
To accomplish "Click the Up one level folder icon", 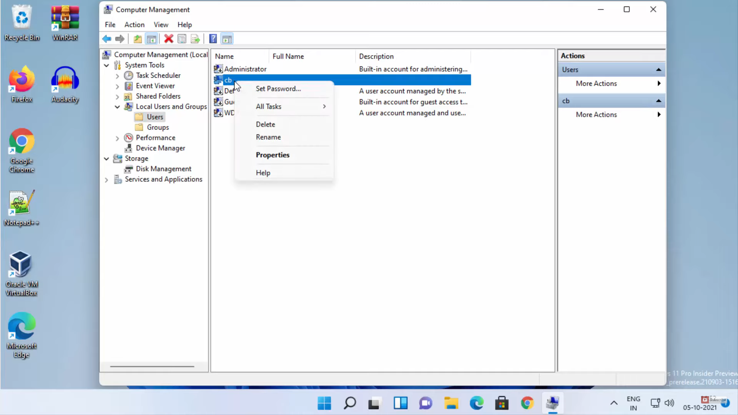I will (138, 39).
